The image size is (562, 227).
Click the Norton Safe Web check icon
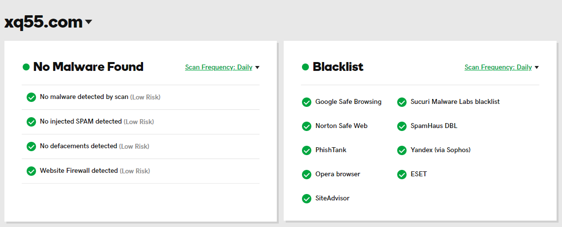point(306,126)
